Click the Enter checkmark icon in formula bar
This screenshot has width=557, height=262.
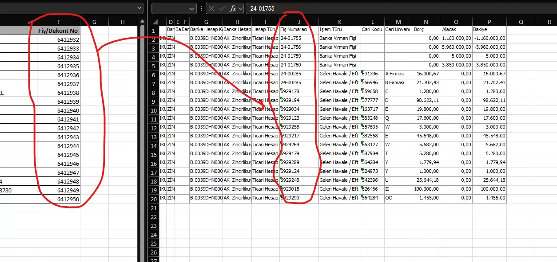click(x=222, y=8)
